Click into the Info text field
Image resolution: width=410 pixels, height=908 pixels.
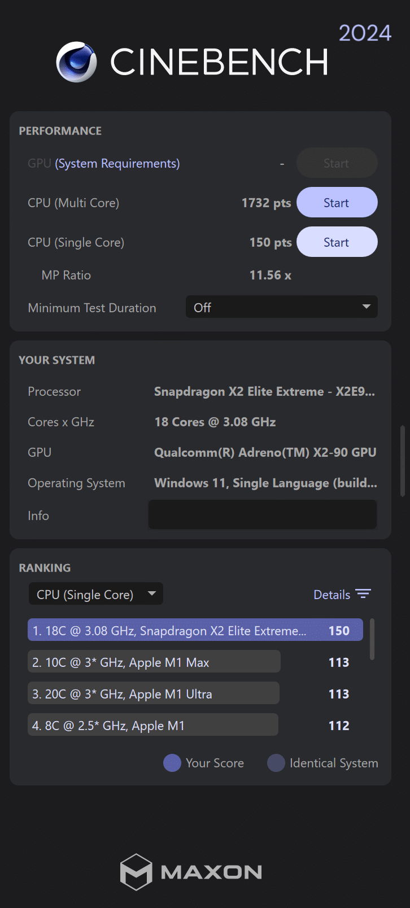click(262, 515)
